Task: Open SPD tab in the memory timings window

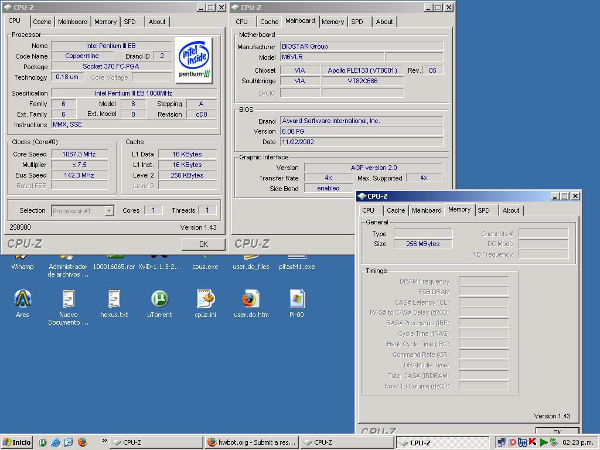Action: click(483, 210)
